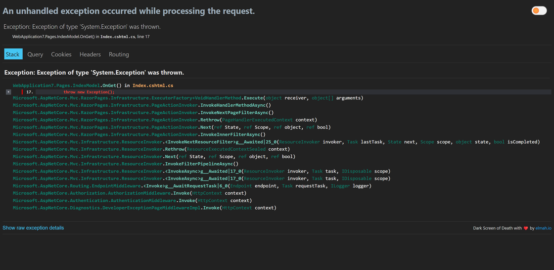Click the PageActionInvoker.Next stack frame

tap(172, 127)
